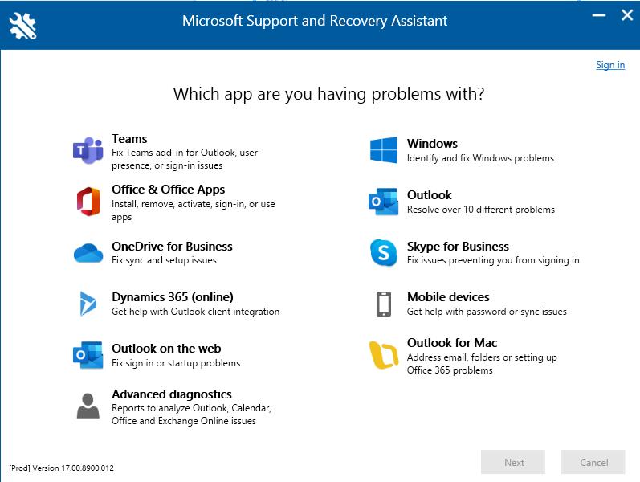Click 'Fix issues preventing you from signing in'
Image resolution: width=640 pixels, height=482 pixels.
tap(493, 260)
